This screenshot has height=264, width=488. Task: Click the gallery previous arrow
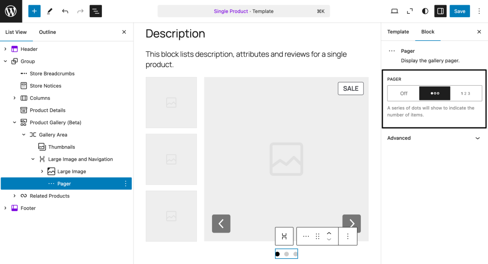point(221,224)
